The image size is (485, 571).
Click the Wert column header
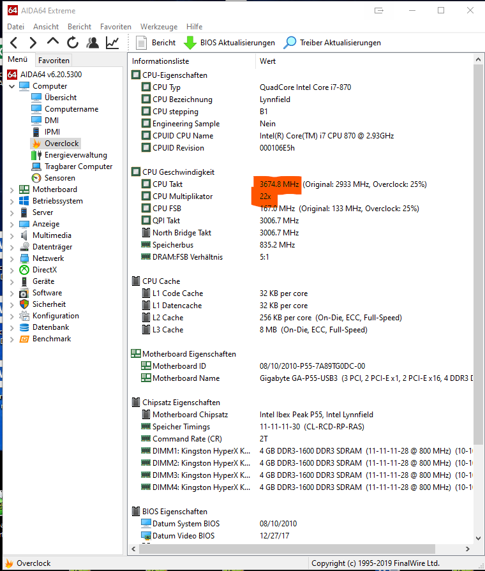coord(364,61)
